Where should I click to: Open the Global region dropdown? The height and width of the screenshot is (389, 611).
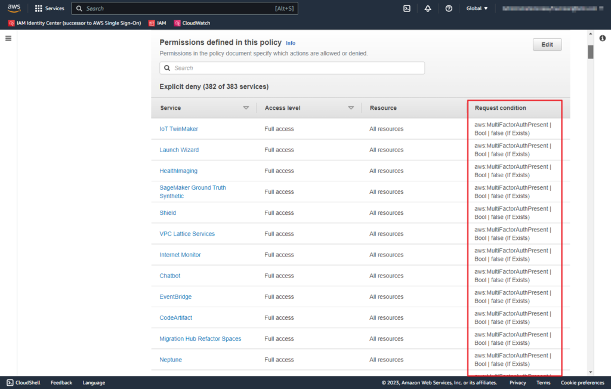(477, 8)
